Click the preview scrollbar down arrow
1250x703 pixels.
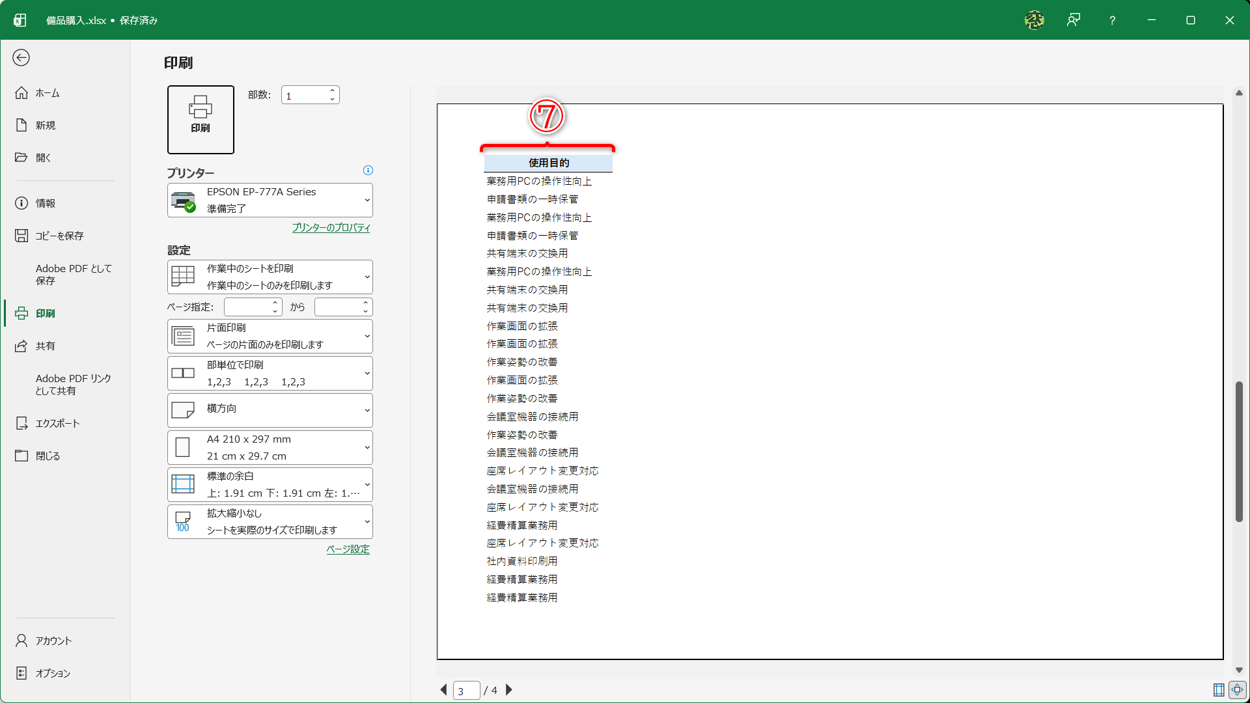pos(1239,670)
